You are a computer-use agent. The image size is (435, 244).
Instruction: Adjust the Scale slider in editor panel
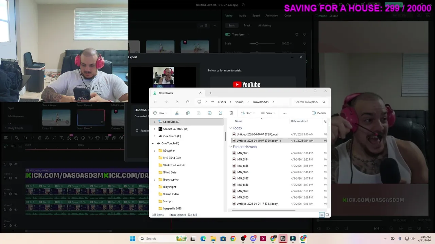[257, 43]
